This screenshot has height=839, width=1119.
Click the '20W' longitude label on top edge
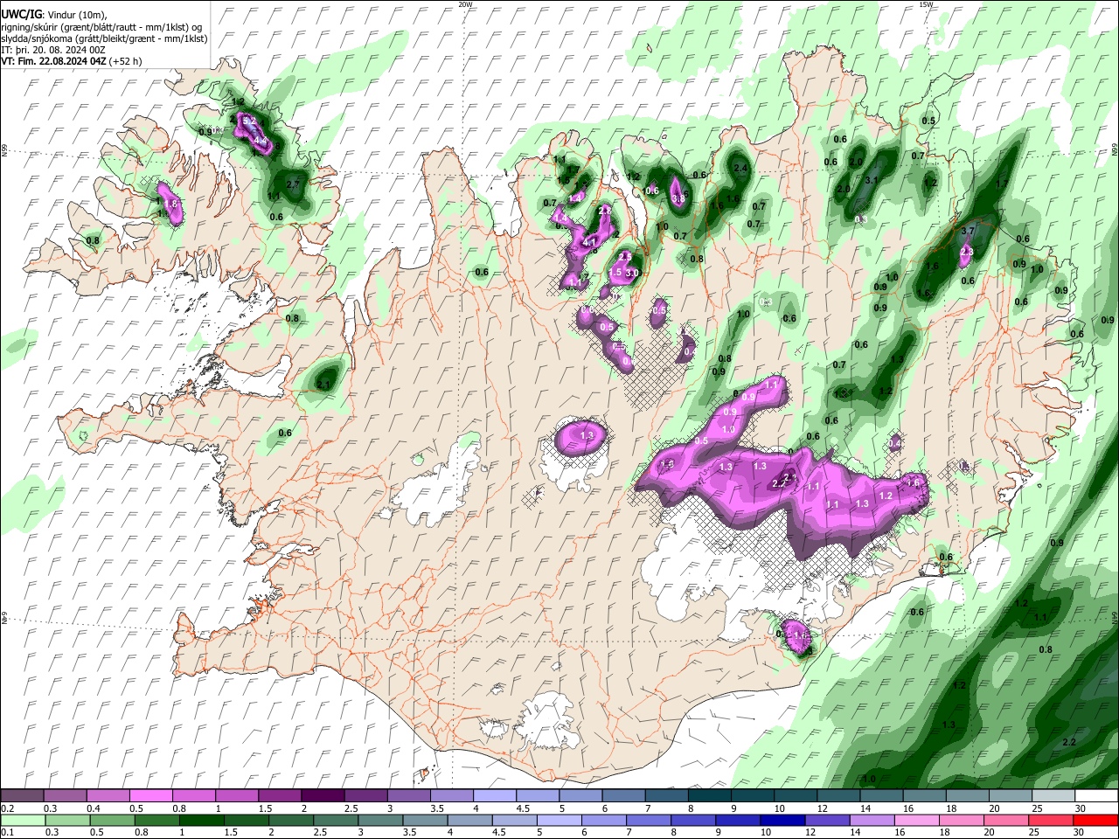click(466, 4)
